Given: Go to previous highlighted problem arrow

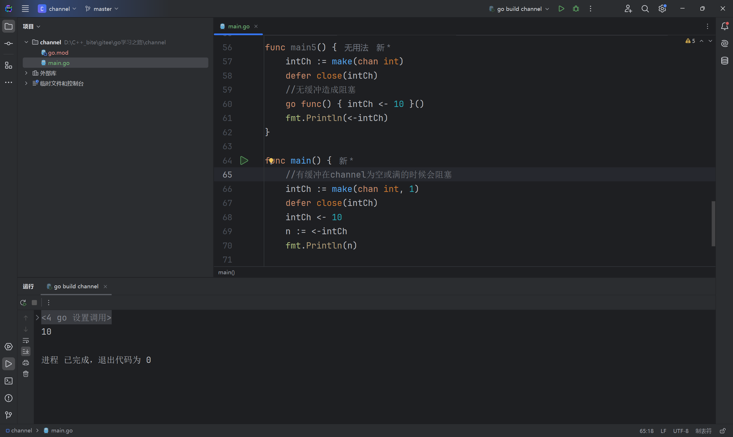Looking at the screenshot, I should (x=702, y=41).
